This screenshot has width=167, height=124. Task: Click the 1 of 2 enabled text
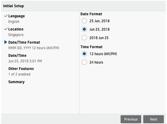pos(19,74)
